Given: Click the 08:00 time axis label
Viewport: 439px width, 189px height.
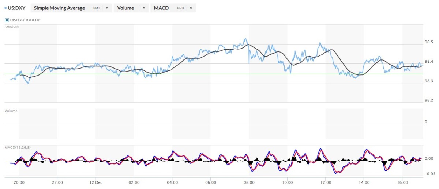Looking at the screenshot, I should click(x=249, y=182).
